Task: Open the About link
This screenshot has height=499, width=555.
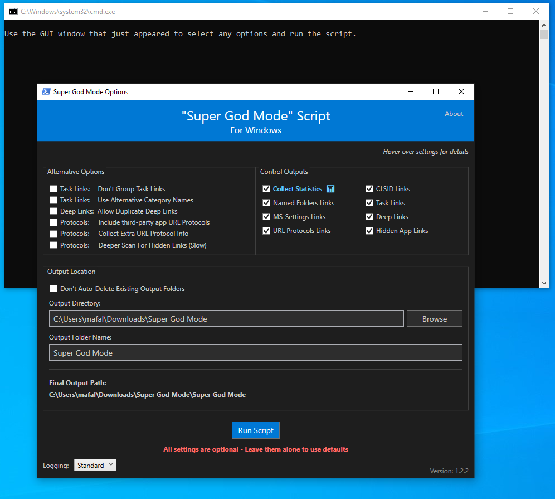Action: tap(454, 114)
